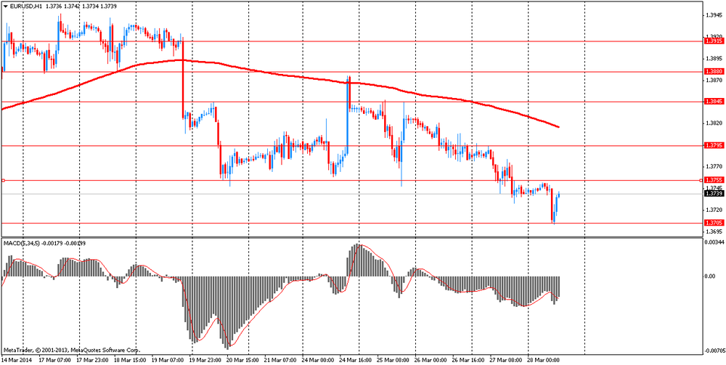Click the 27 Mar 08:00 time label
726x365 pixels.
tap(505, 359)
